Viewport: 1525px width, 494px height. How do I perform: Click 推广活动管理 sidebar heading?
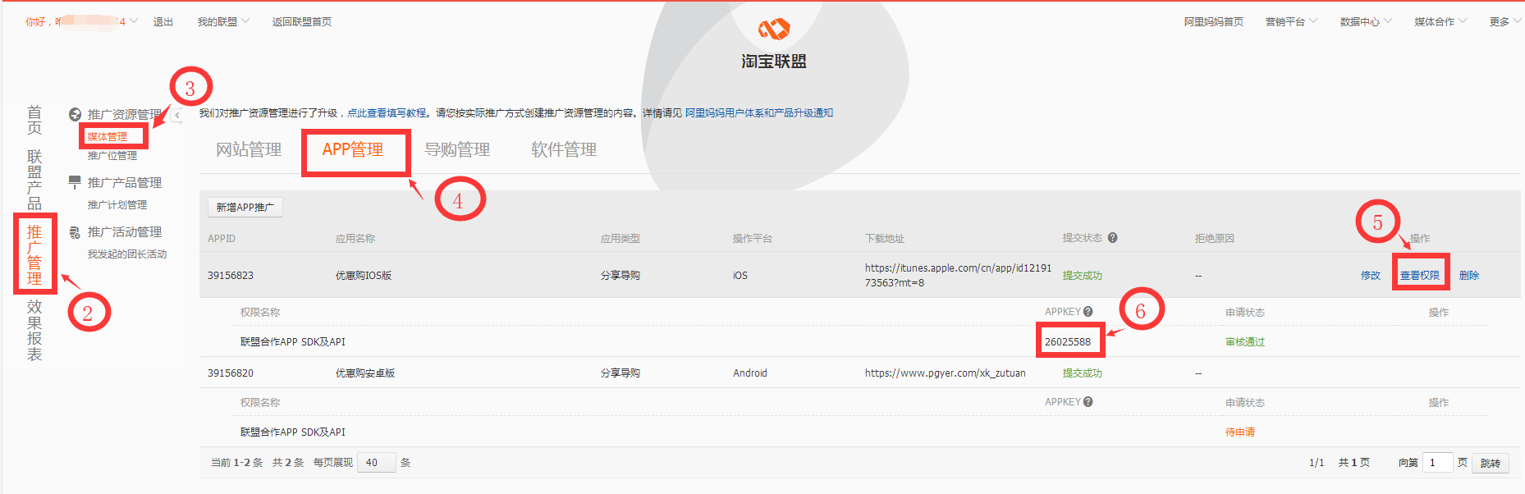[x=125, y=232]
